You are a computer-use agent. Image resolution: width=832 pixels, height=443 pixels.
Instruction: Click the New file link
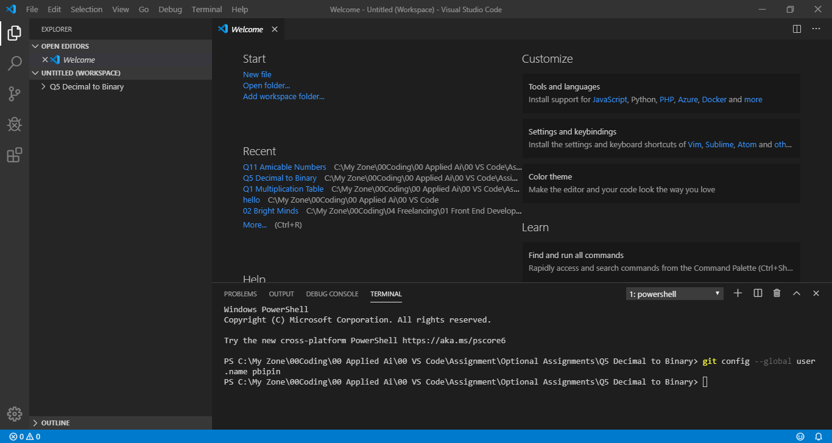pos(256,74)
